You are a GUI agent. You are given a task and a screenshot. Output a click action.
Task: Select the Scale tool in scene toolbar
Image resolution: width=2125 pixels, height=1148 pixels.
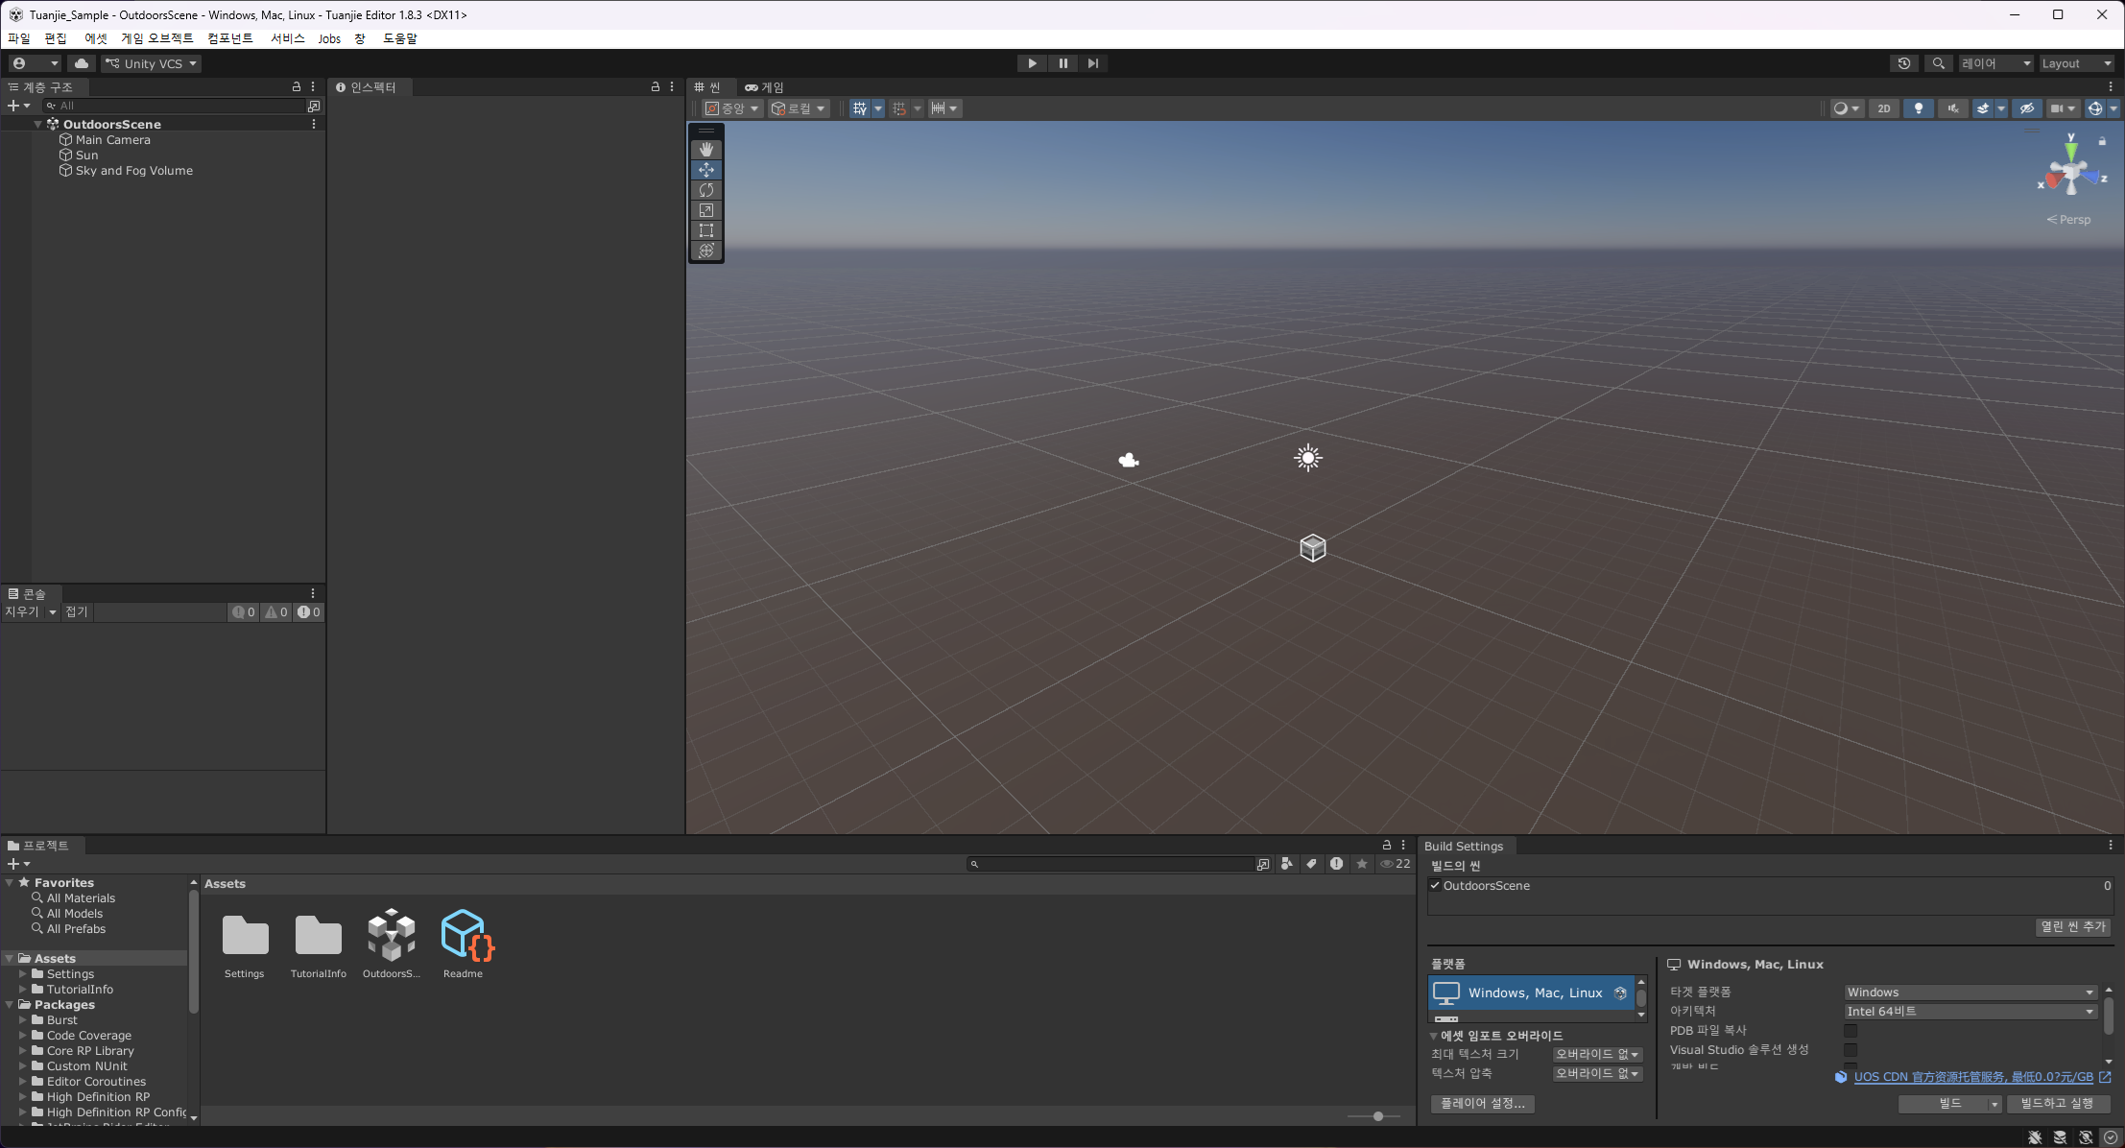pyautogui.click(x=706, y=210)
